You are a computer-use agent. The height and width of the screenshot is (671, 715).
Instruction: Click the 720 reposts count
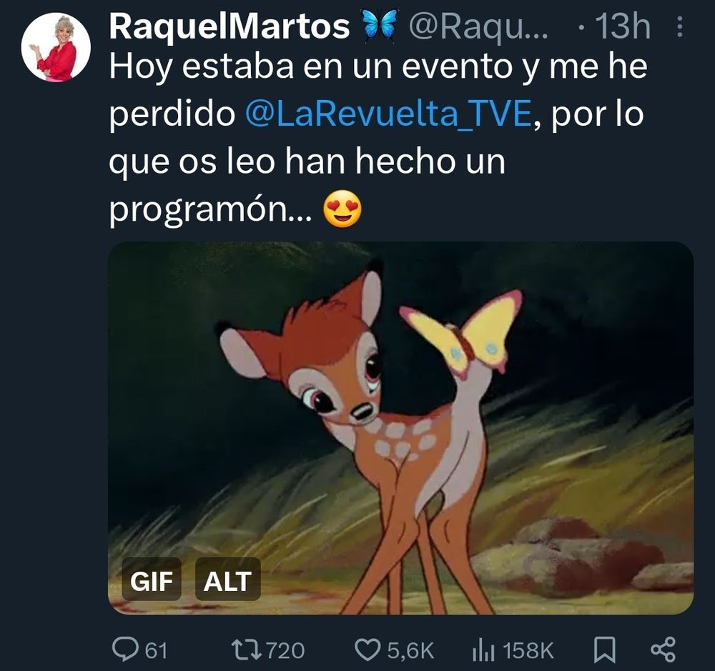285,650
